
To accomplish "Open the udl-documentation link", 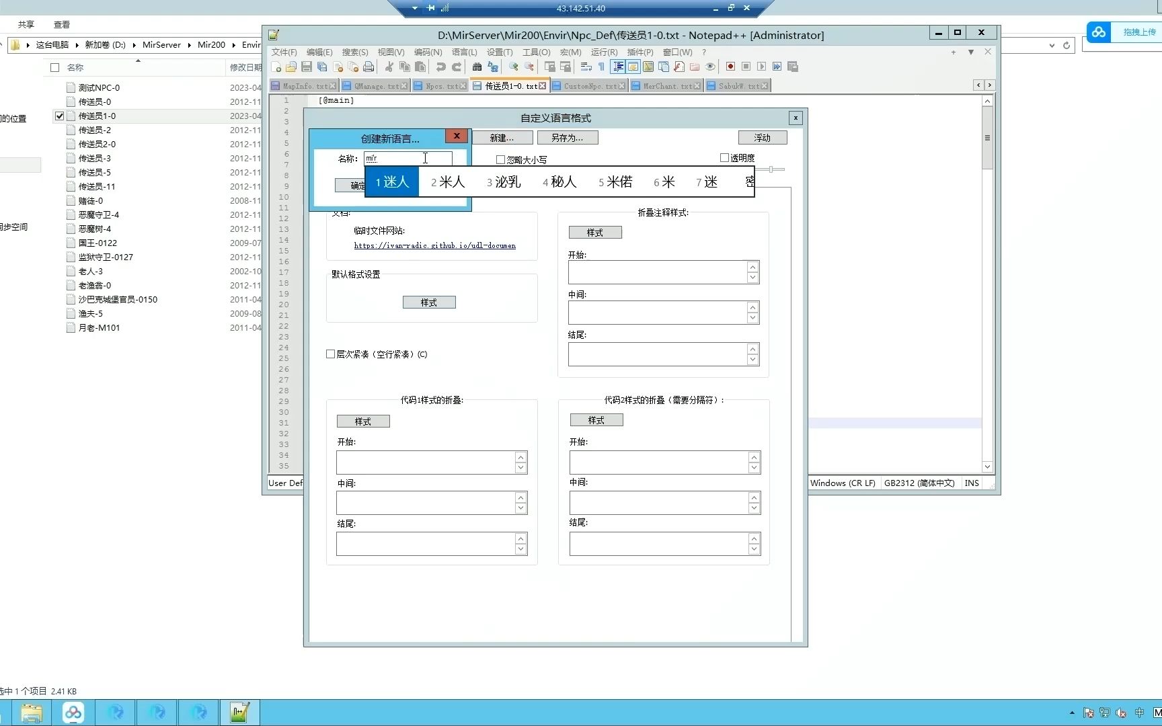I will [434, 245].
